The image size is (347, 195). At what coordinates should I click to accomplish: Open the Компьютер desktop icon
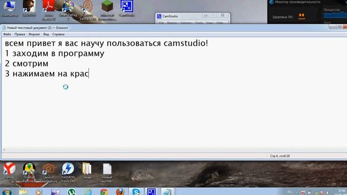point(10,9)
